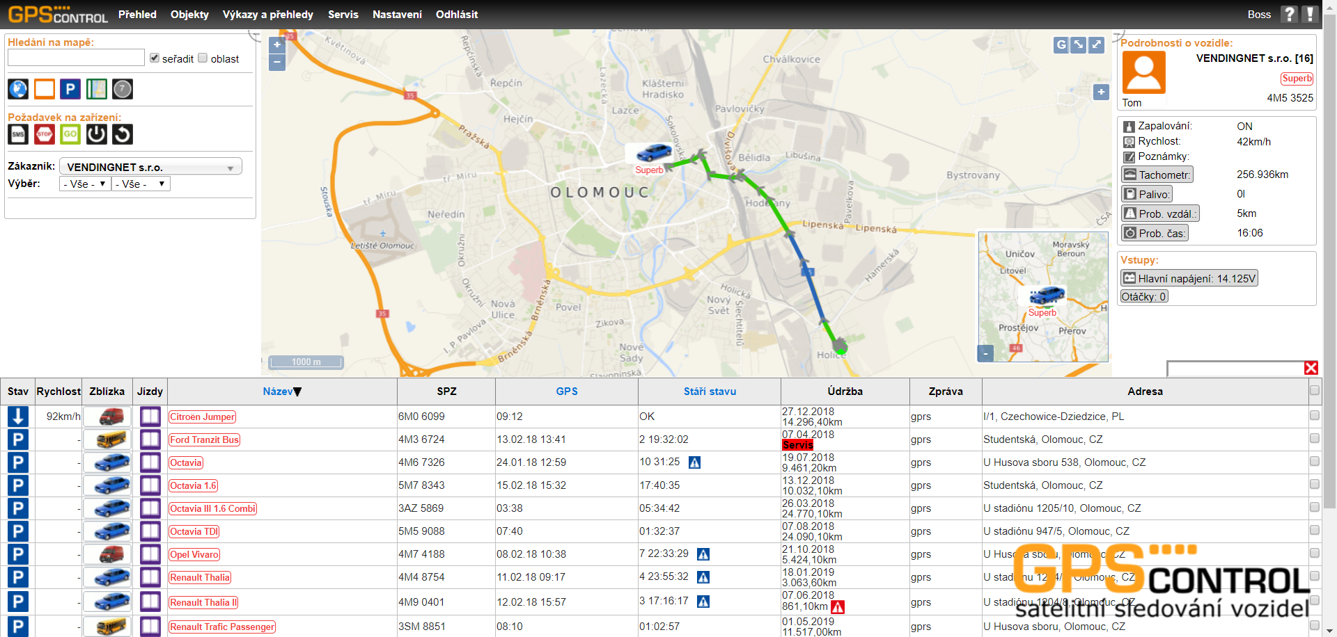The height and width of the screenshot is (637, 1337).
Task: Check the Octavia III 1.6 Combi checkbox
Action: [1315, 508]
